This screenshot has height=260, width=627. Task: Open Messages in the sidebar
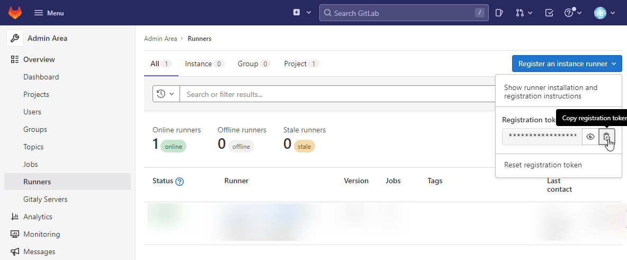click(39, 252)
